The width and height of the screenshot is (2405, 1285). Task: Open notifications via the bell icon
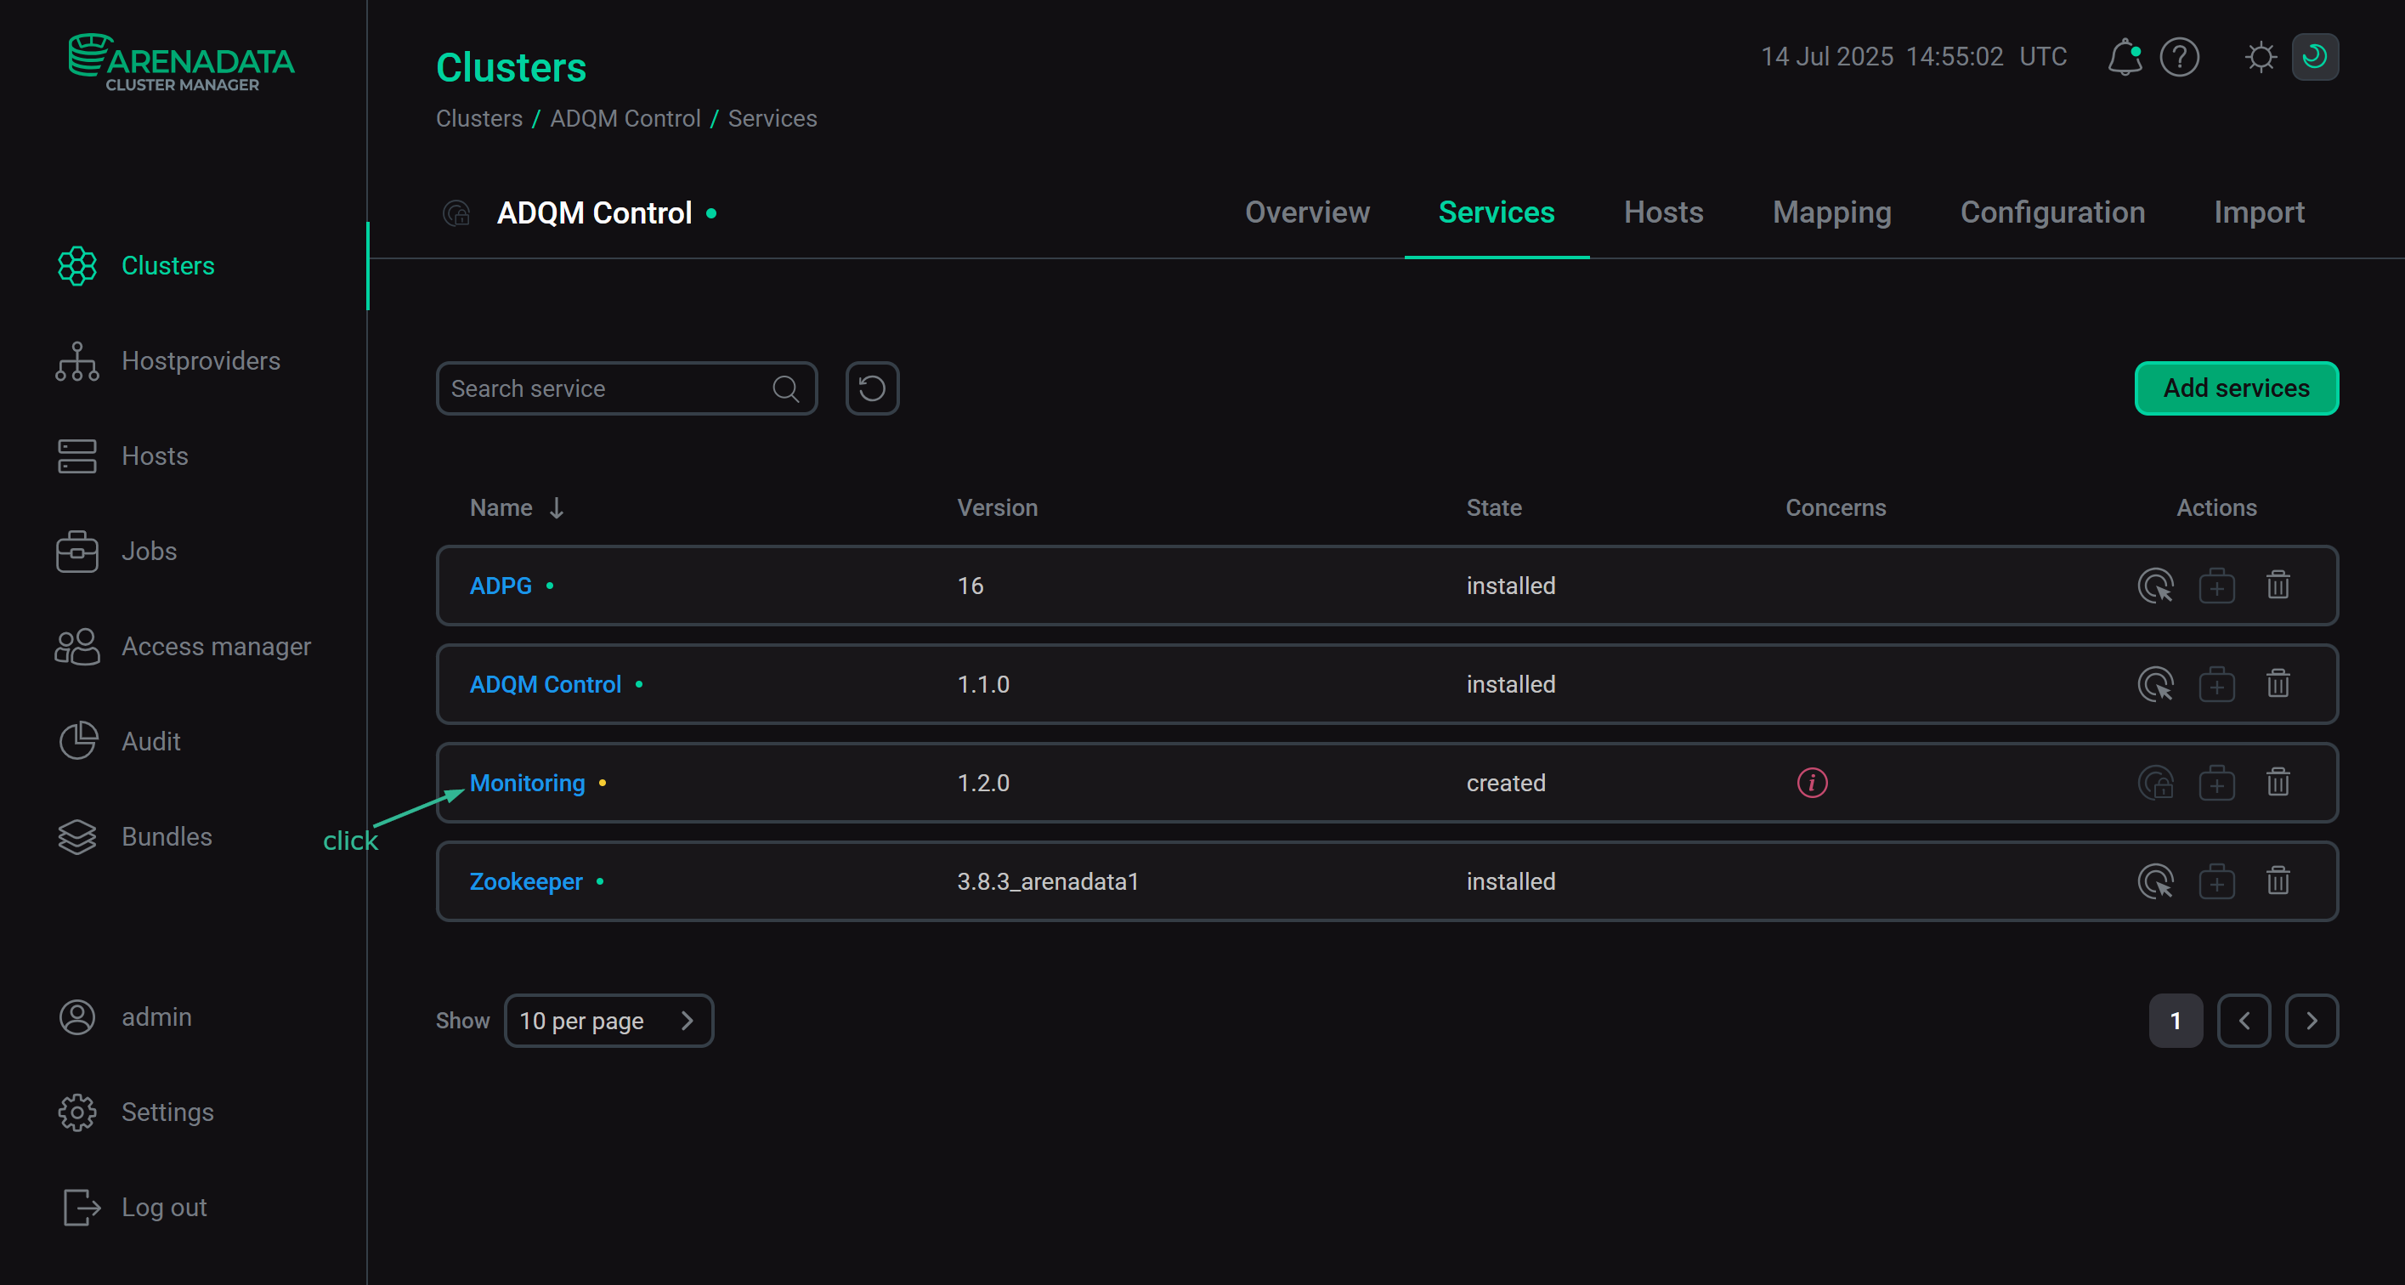(2125, 57)
